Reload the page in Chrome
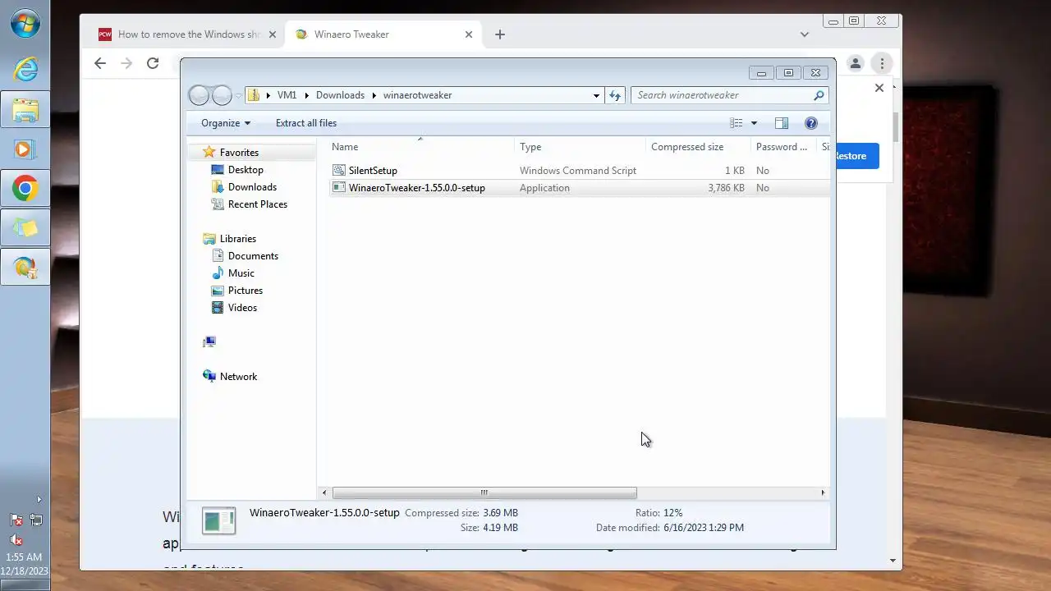The width and height of the screenshot is (1051, 591). [x=153, y=63]
